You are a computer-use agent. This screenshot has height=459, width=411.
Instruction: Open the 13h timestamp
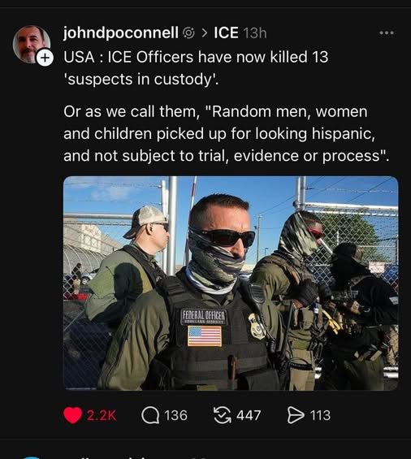pyautogui.click(x=255, y=33)
